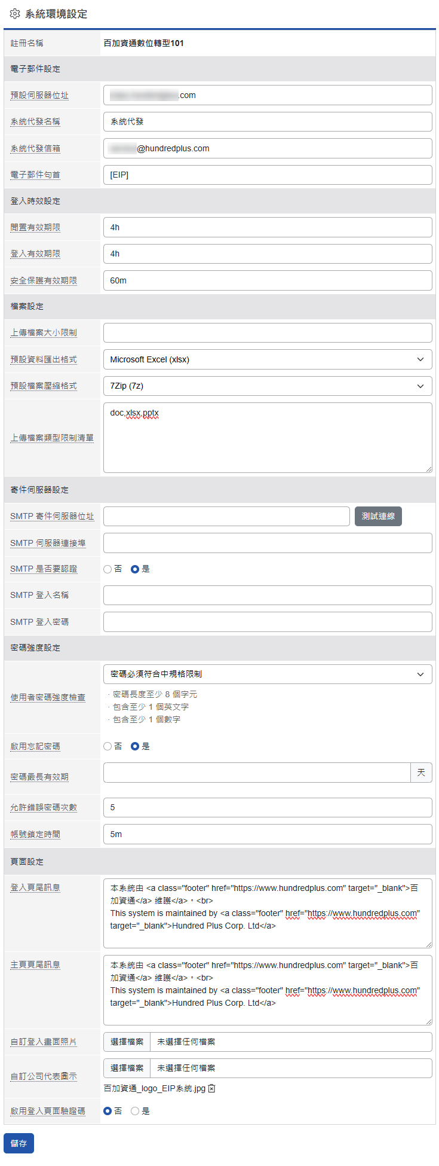439x1166 pixels.
Task: Choose file for 自訂登入畫面照片
Action: pos(127,1042)
